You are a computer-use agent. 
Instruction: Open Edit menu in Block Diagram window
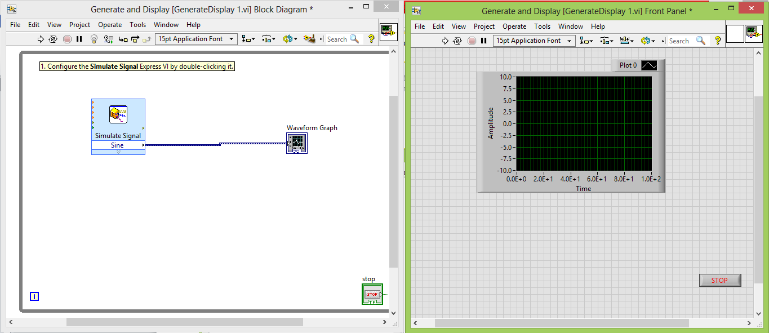[x=34, y=25]
